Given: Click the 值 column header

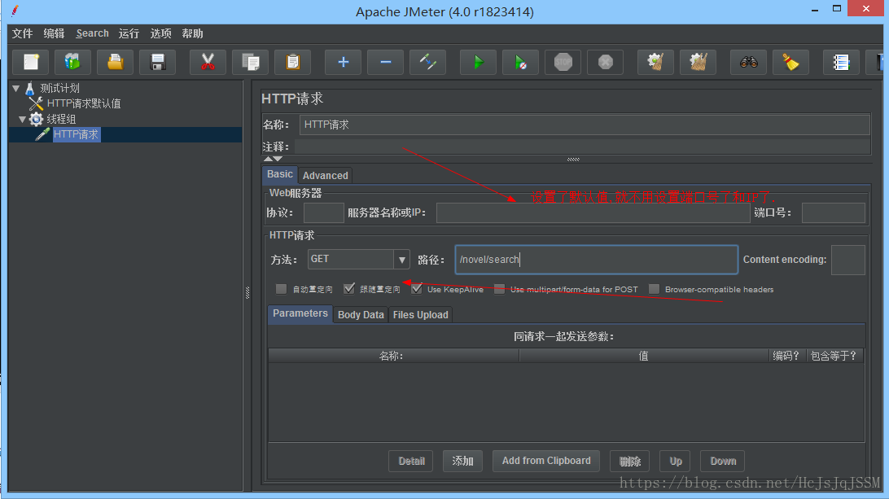Looking at the screenshot, I should click(x=643, y=356).
